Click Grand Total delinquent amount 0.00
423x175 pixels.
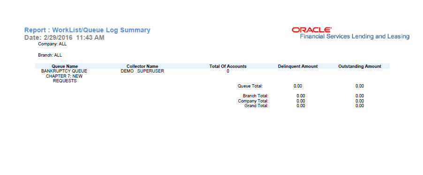click(301, 106)
